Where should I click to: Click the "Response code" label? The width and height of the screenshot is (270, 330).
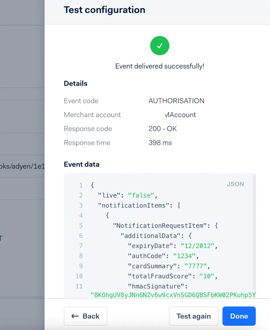88,128
